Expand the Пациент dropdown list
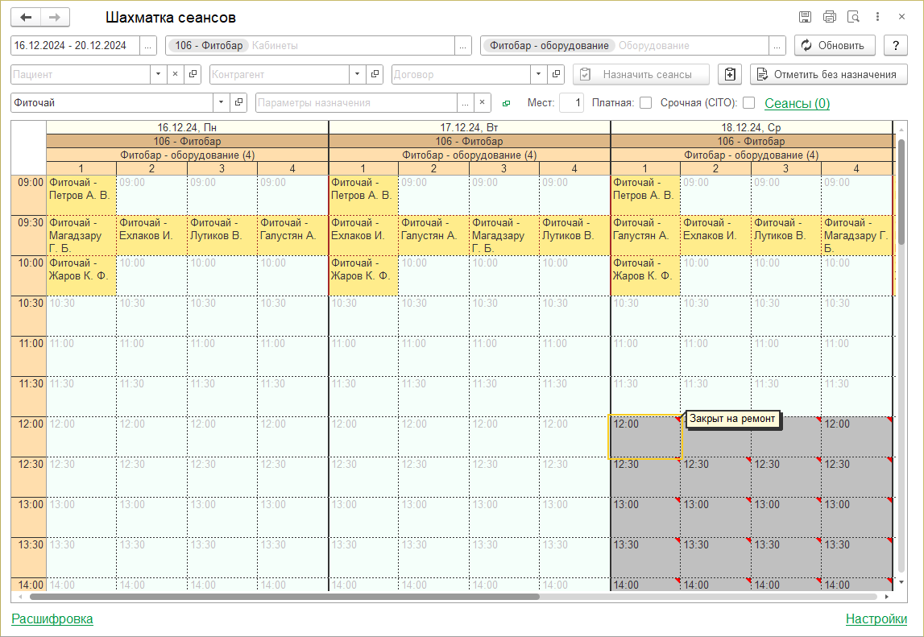Screen dimensions: 924x637 158,74
